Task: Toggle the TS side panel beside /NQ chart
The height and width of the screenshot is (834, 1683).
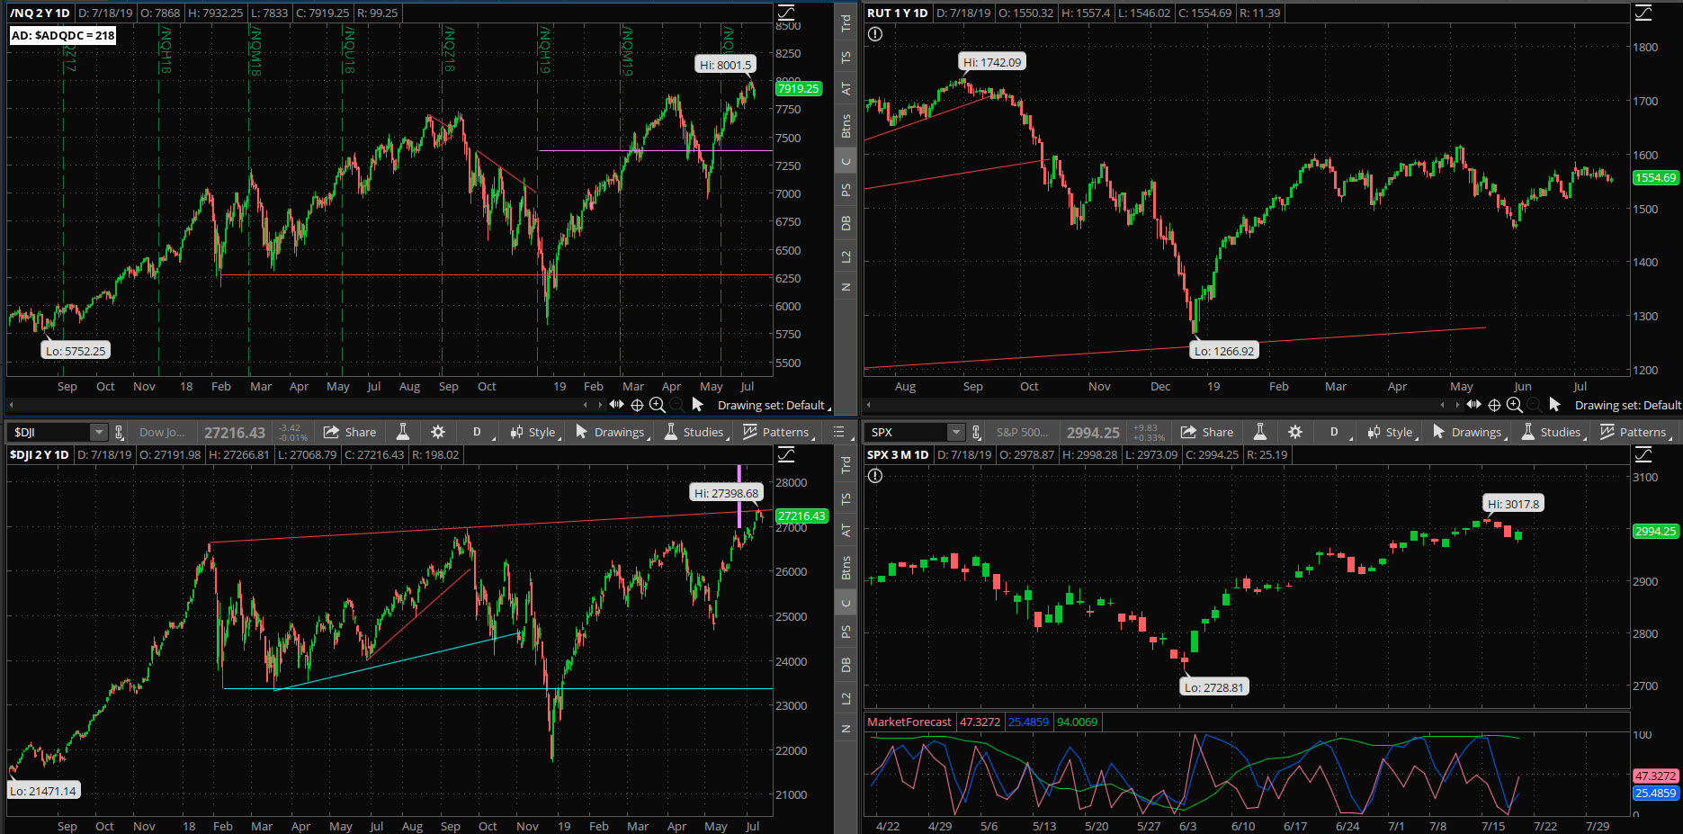Action: coord(846,58)
